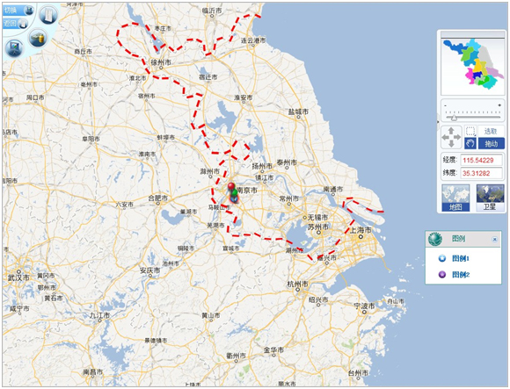Collapse the right side panel arrow
Image resolution: width=510 pixels, height=389 pixels.
[x=438, y=121]
